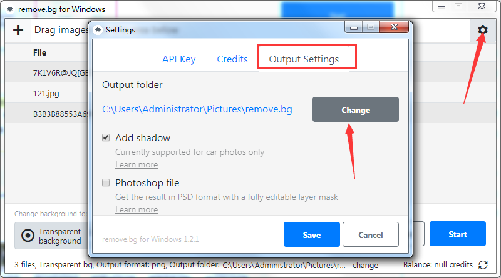This screenshot has height=278, width=501.
Task: Cancel the settings dialog
Action: click(371, 235)
